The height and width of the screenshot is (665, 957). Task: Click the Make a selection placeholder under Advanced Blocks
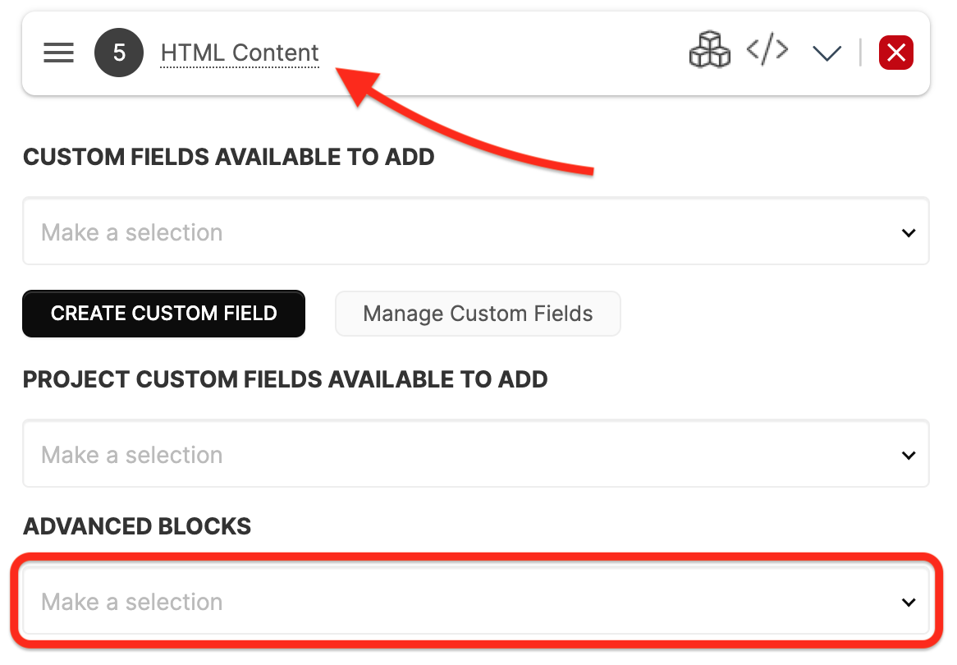(132, 602)
